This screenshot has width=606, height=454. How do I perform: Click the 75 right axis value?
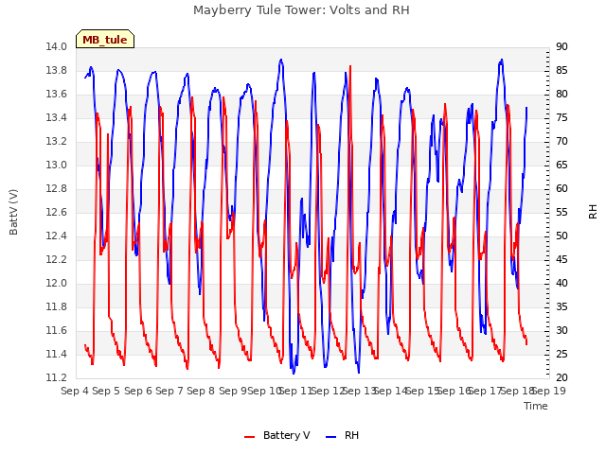(x=561, y=117)
